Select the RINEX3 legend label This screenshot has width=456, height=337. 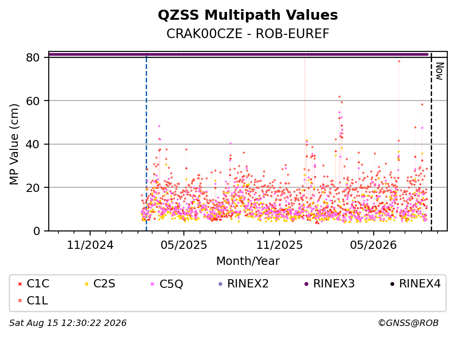(334, 284)
